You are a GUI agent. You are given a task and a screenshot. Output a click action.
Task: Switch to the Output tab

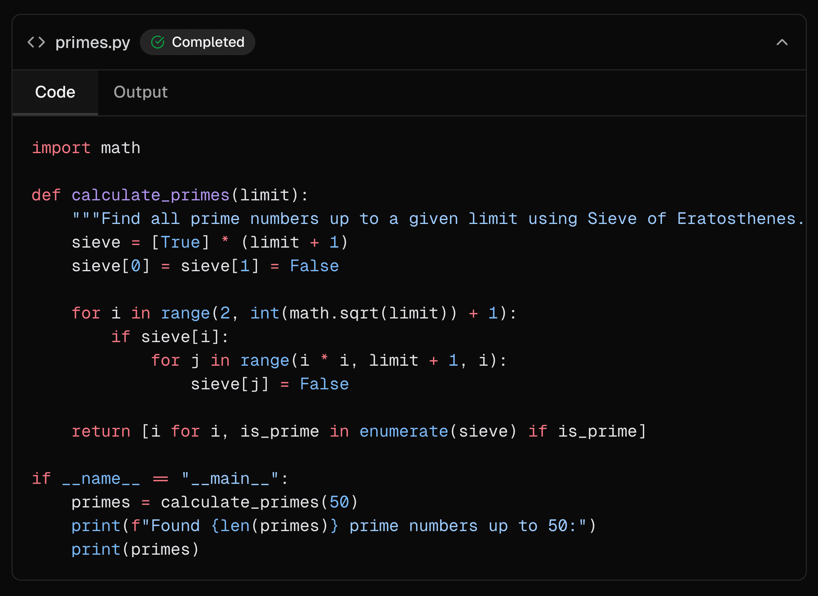coord(140,92)
